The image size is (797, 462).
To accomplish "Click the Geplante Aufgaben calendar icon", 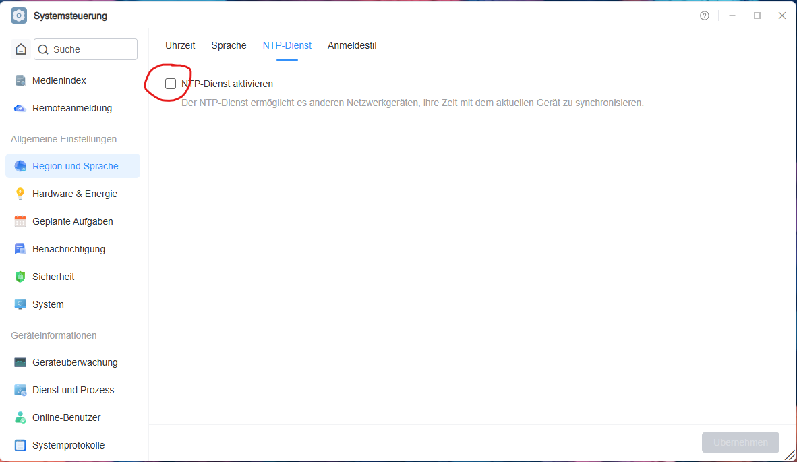I will (20, 222).
